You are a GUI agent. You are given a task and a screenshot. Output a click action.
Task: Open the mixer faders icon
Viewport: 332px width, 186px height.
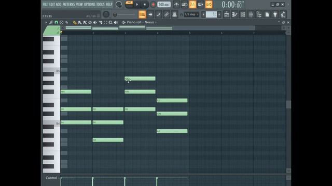(251, 14)
